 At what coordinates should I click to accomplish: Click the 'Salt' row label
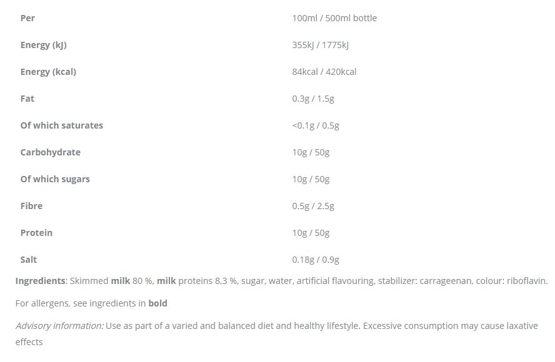(29, 260)
